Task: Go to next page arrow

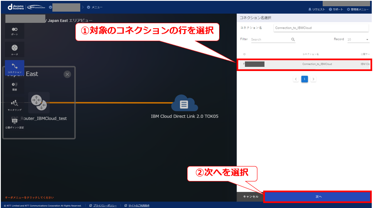Action: click(x=313, y=79)
